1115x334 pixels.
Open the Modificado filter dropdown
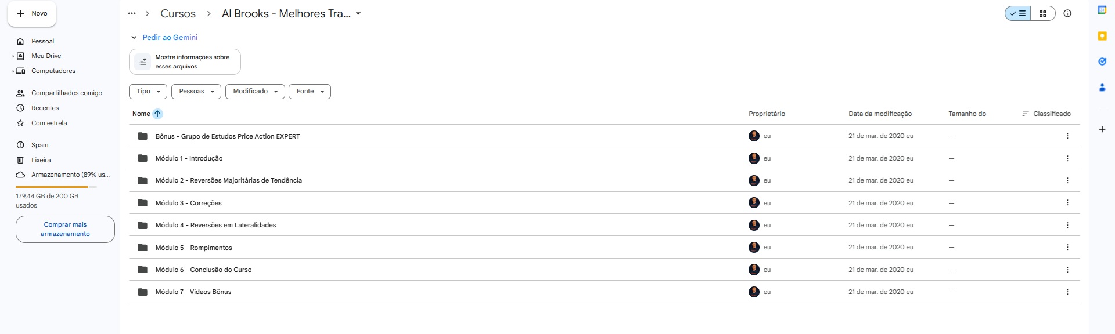pyautogui.click(x=255, y=92)
